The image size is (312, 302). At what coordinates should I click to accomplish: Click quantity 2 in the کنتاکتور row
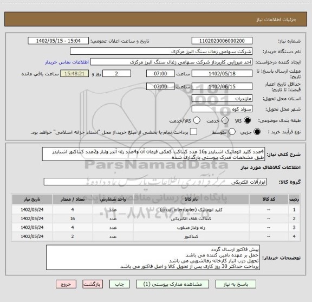[x=73, y=236]
